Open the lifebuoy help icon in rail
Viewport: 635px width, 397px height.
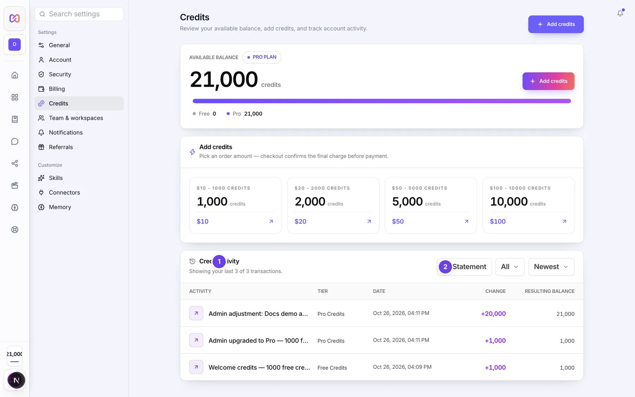[14, 229]
